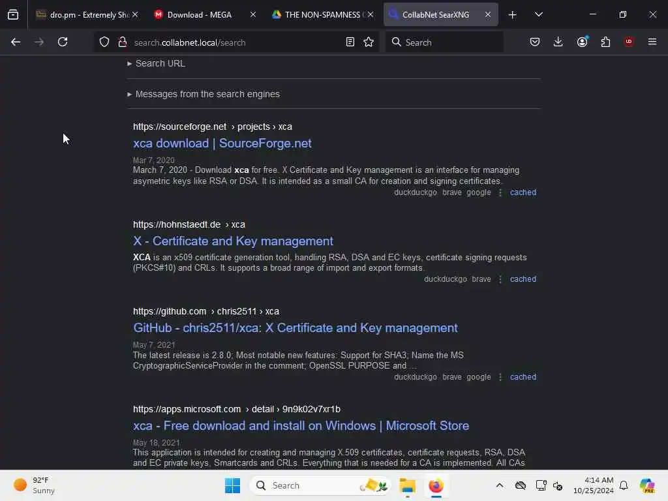Close the dro.pm tab
The height and width of the screenshot is (501, 668).
135,15
